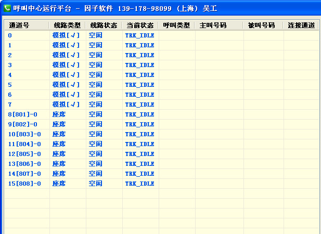Select channel 12[805]-0 row
321x234 pixels.
click(24, 154)
